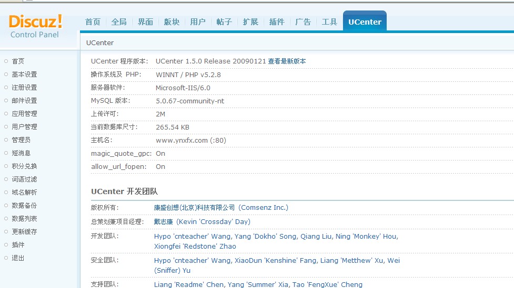This screenshot has width=514, height=288.
Task: Click the development team names starting Hypo 'cnteacher' Wang, Yang
Action: click(276, 241)
